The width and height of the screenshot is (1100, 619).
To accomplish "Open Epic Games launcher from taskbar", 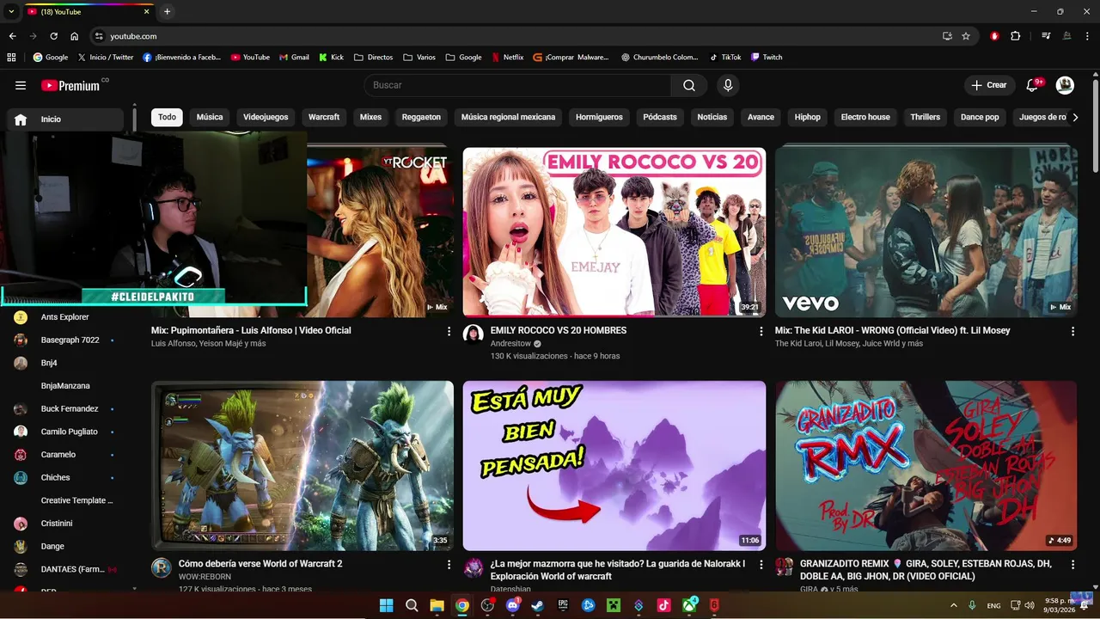I will point(564,605).
